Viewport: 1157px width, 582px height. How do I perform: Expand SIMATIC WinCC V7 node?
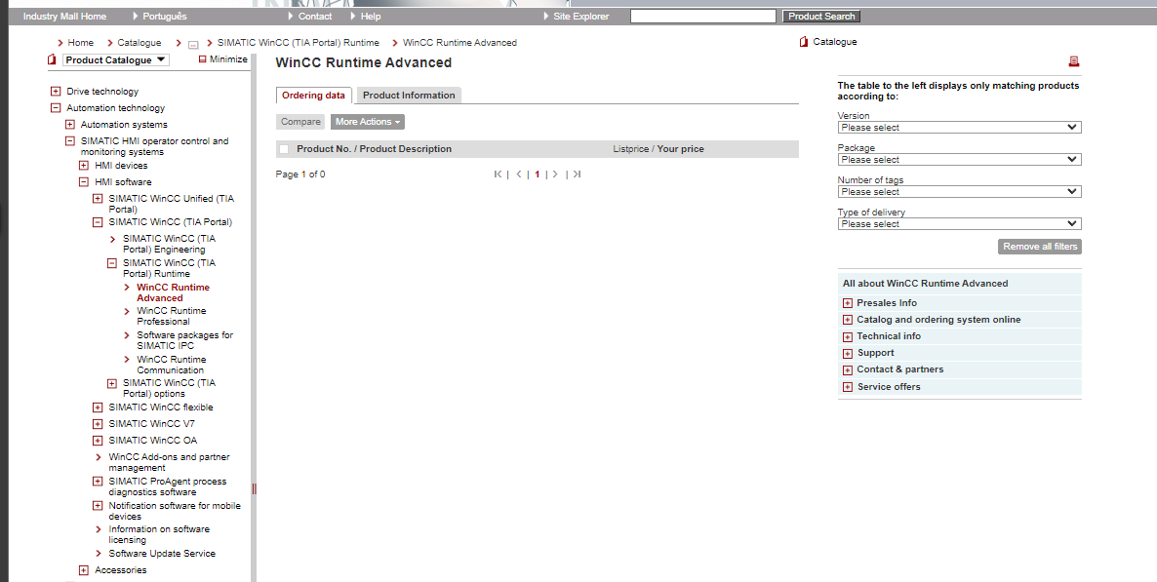[98, 424]
